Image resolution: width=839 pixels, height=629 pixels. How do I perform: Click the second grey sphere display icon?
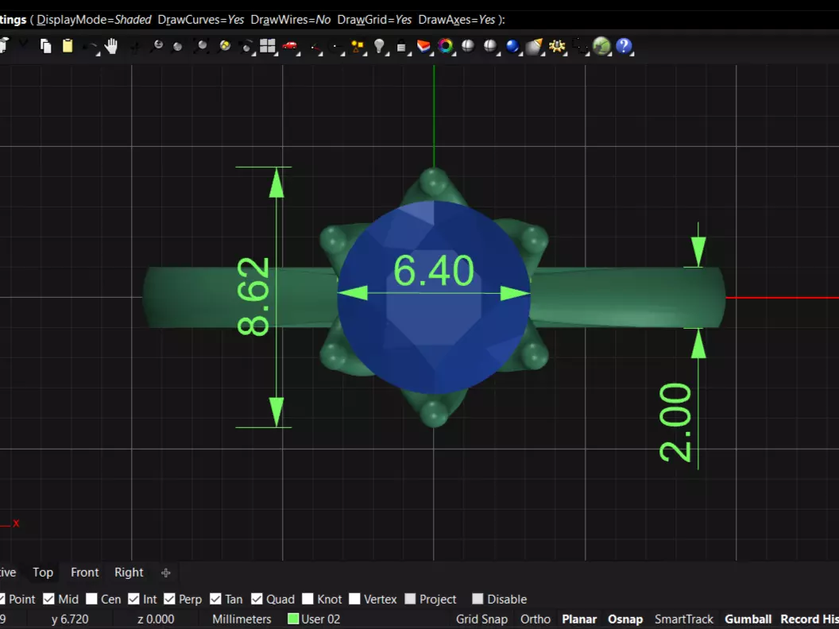click(490, 46)
